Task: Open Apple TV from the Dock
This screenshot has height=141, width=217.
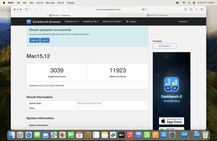Action: (121, 135)
